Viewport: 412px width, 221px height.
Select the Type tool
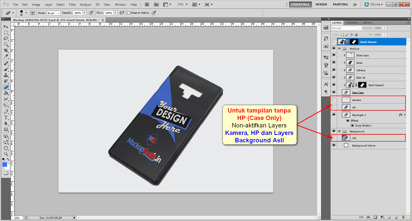[6, 117]
